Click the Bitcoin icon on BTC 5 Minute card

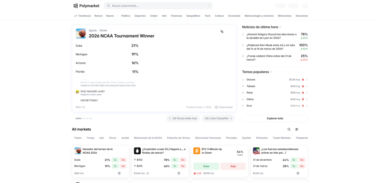click(x=196, y=151)
